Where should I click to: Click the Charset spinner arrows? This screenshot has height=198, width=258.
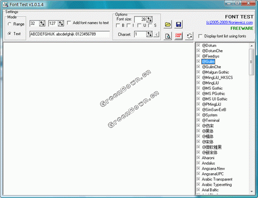point(150,34)
